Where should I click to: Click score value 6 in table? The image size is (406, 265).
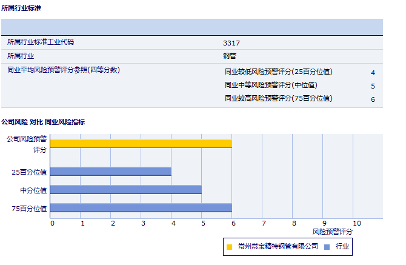[x=373, y=99]
